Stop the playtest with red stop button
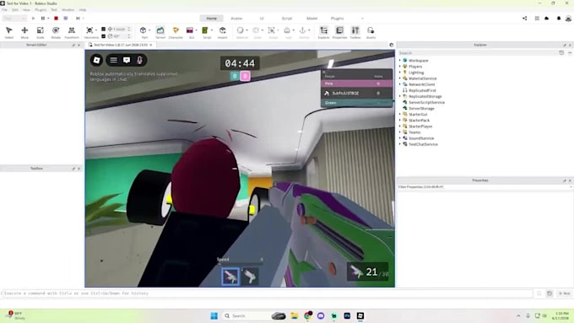 pos(56,19)
